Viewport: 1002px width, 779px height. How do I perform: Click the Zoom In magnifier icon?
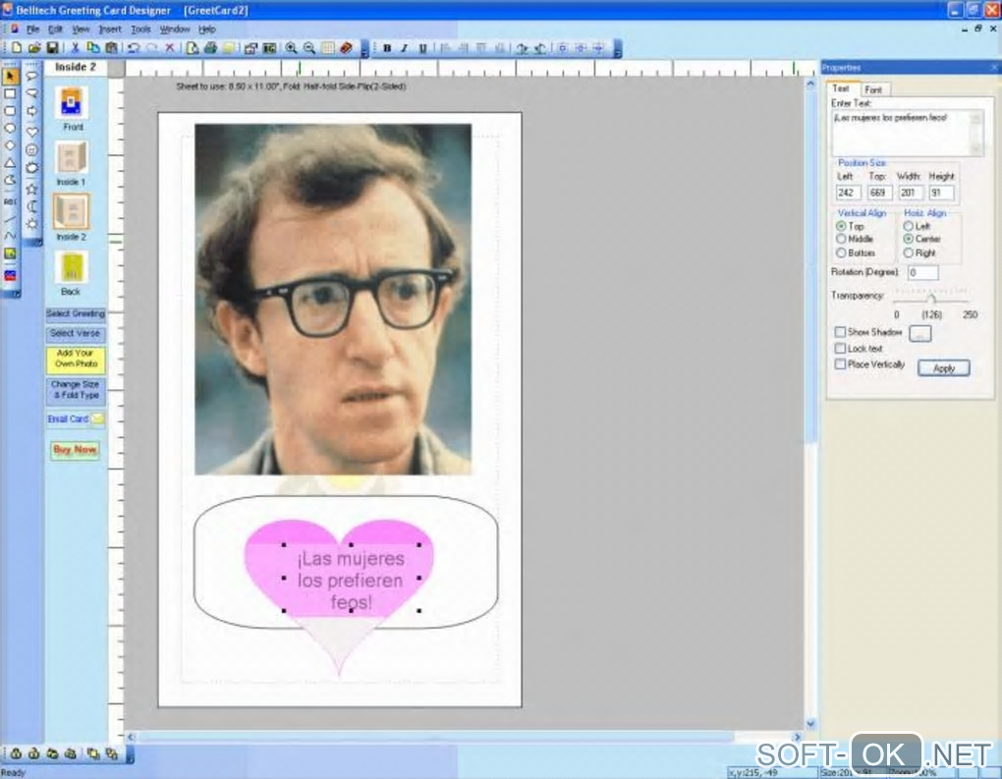[291, 48]
